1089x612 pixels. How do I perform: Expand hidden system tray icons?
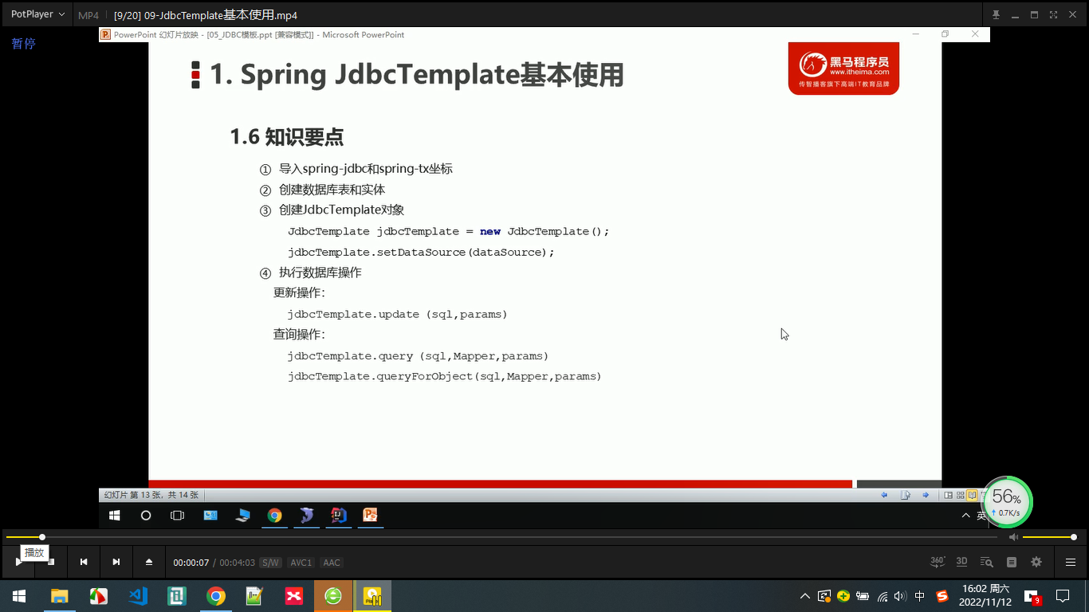806,596
